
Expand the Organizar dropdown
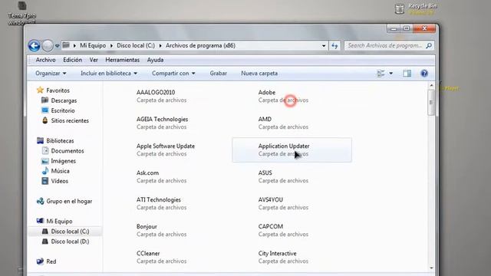coord(51,74)
